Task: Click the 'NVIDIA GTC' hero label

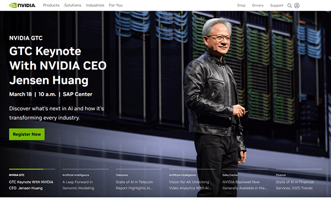Action: [x=26, y=38]
